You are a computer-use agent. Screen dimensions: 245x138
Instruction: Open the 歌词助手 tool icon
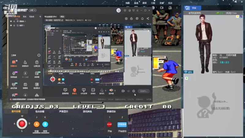(x=37, y=86)
